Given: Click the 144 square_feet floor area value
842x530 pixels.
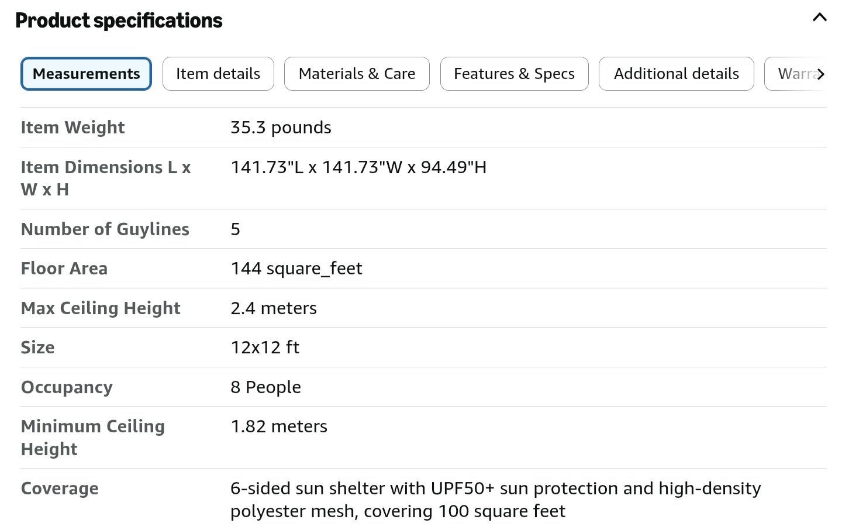Looking at the screenshot, I should click(296, 269).
